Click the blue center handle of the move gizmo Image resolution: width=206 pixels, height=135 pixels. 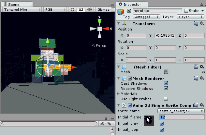coord(49,65)
